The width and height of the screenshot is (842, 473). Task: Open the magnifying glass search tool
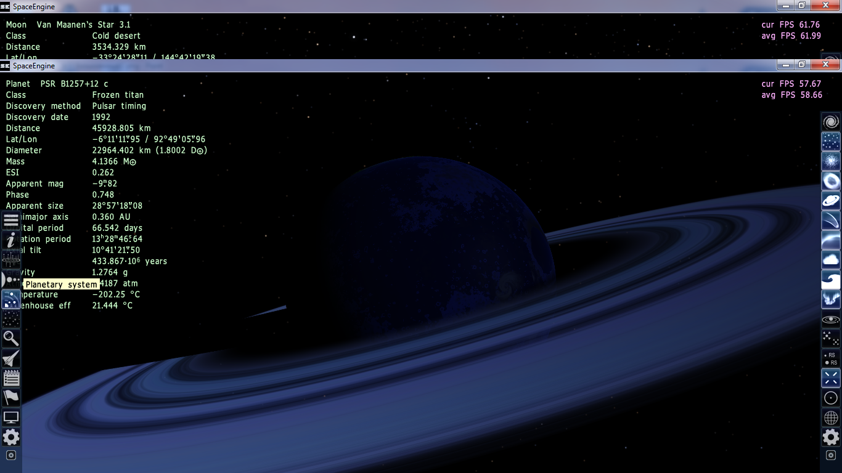click(11, 338)
